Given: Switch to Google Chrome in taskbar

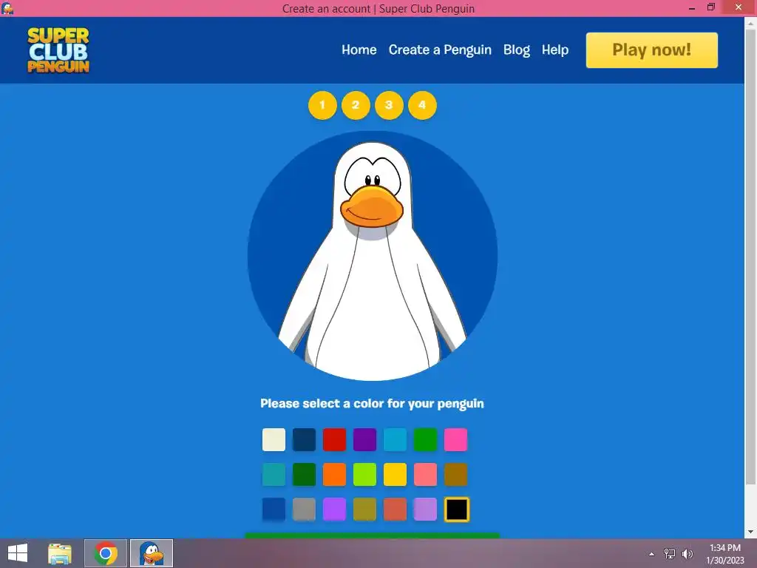Looking at the screenshot, I should pos(106,553).
